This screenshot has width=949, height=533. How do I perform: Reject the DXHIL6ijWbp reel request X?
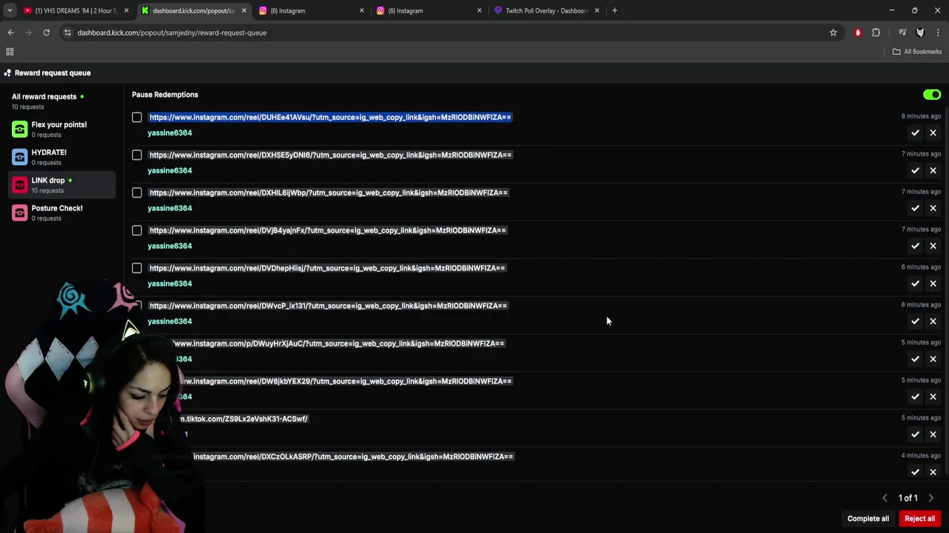933,209
